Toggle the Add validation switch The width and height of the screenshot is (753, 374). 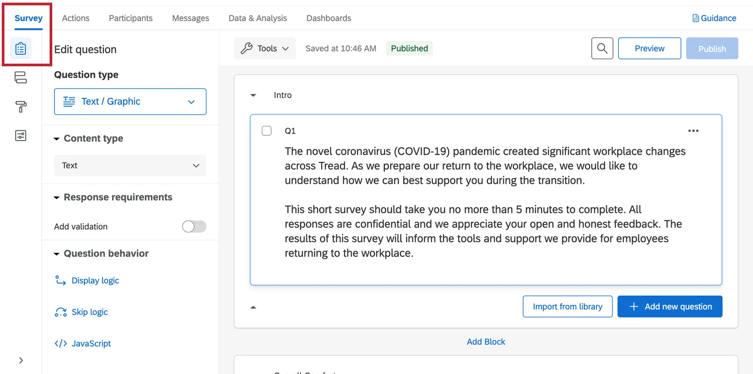(x=194, y=226)
